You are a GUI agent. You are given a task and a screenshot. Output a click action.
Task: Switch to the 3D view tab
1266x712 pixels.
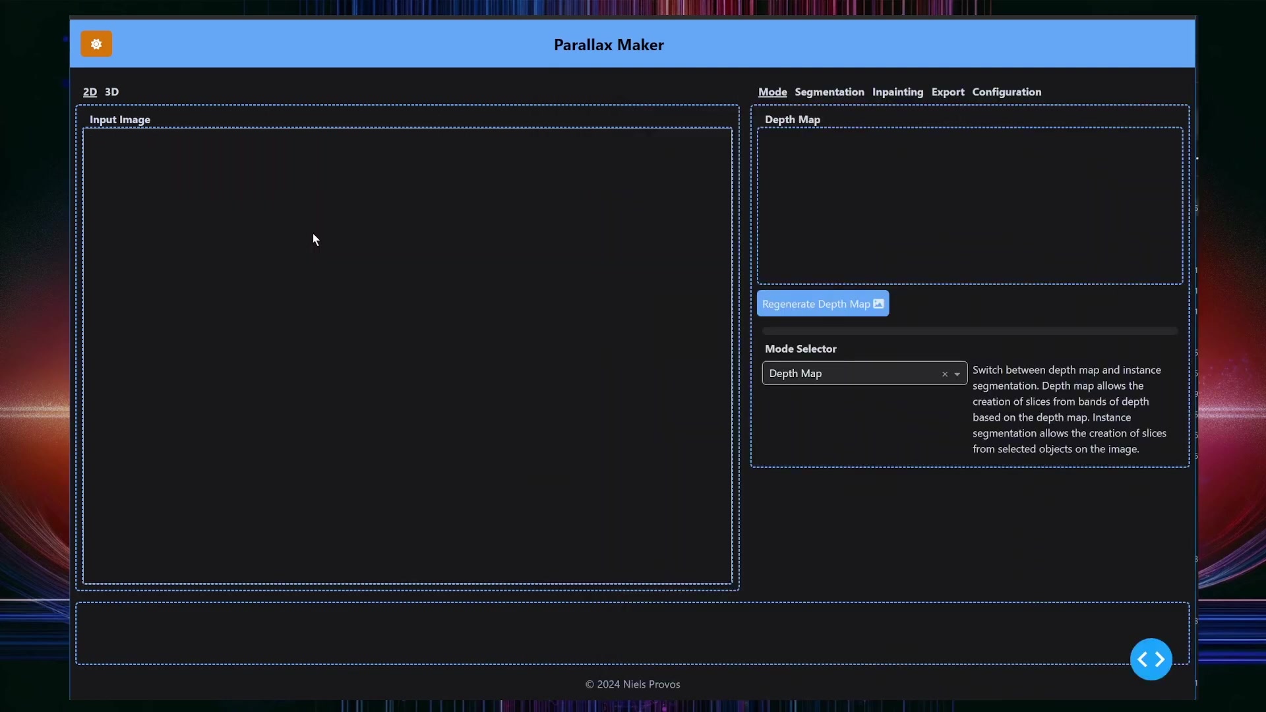[111, 92]
